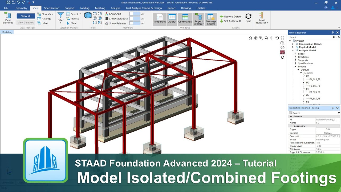Screen dimensions: 341x192
Task: Collapse the General properties section
Action: [x=291, y=117]
